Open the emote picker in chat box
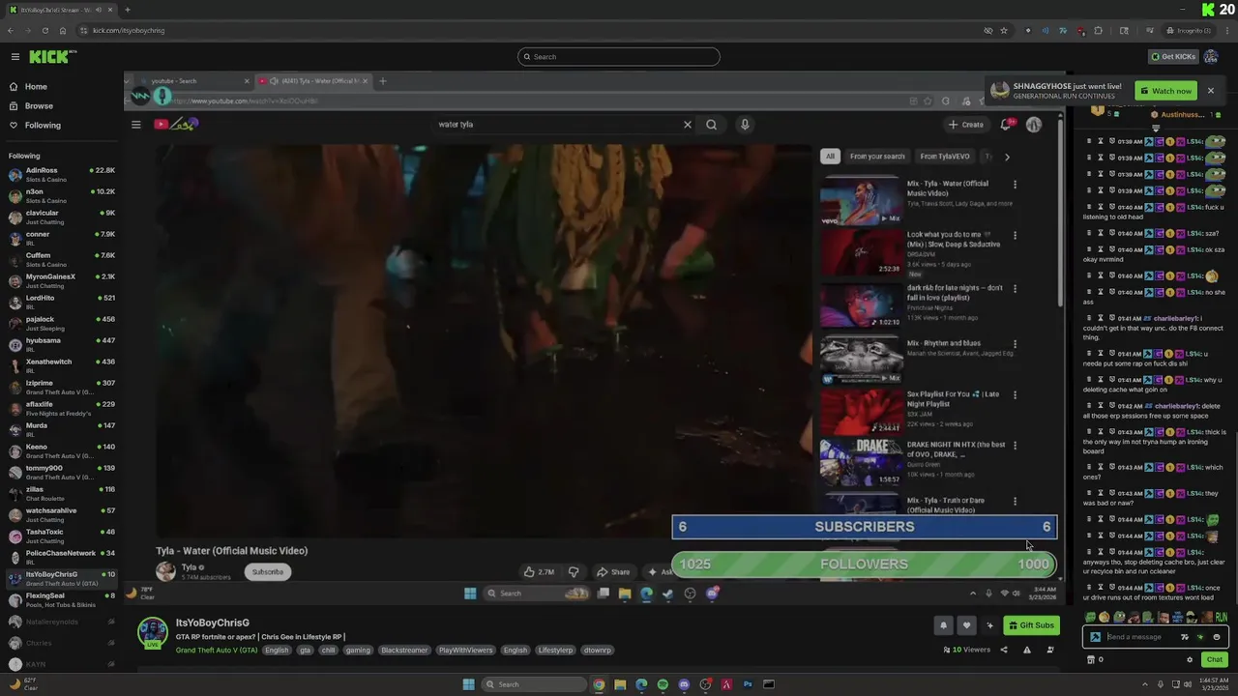This screenshot has width=1238, height=696. point(1216,637)
